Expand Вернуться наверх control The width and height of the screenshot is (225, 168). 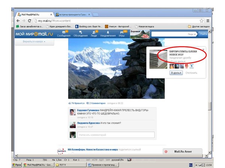(x=34, y=41)
